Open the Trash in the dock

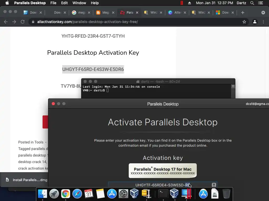pos(226,194)
